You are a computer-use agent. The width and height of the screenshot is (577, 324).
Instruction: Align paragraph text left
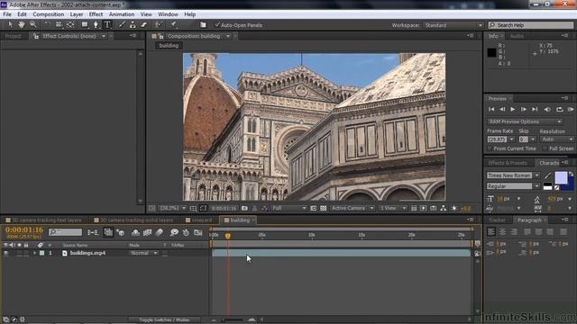click(491, 232)
